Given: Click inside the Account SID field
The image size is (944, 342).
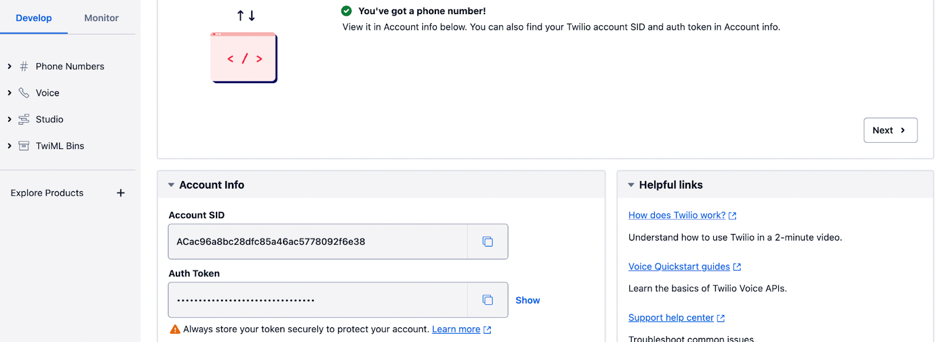Looking at the screenshot, I should (318, 242).
